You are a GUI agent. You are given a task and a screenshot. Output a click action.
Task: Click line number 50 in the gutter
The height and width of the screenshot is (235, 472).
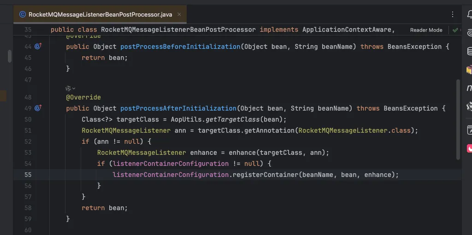[28, 119]
